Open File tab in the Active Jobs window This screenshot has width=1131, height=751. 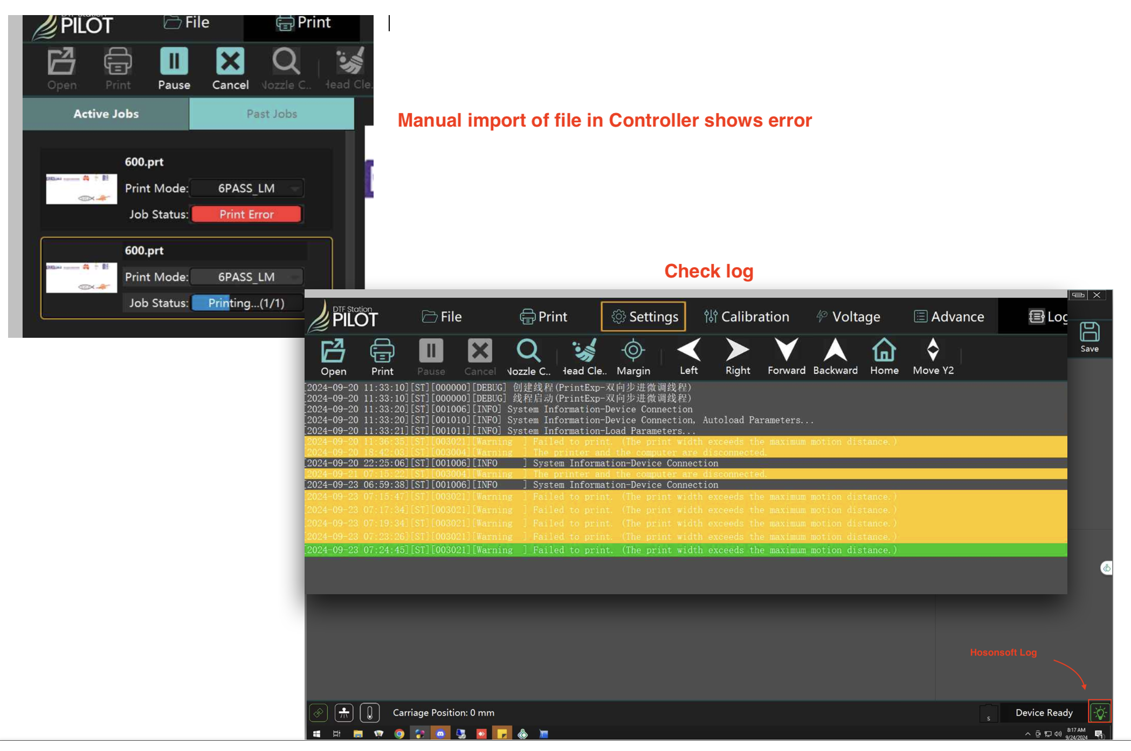point(187,23)
